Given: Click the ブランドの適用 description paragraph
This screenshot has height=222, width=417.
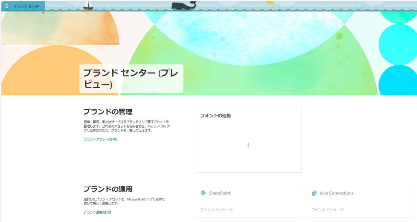Looking at the screenshot, I should coord(126,201).
